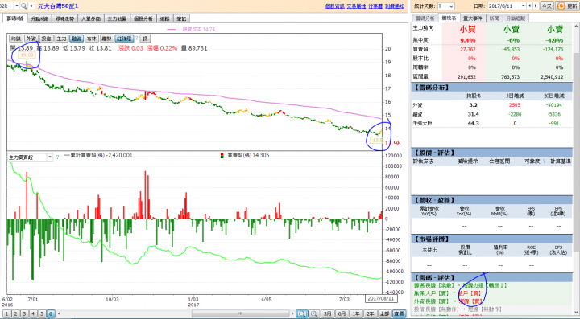Open the 統計天數 dropdown

pos(445,6)
